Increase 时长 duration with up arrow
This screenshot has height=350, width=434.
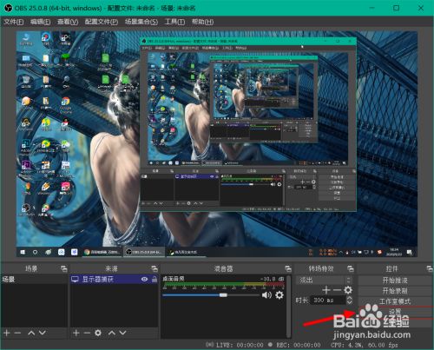coord(350,298)
